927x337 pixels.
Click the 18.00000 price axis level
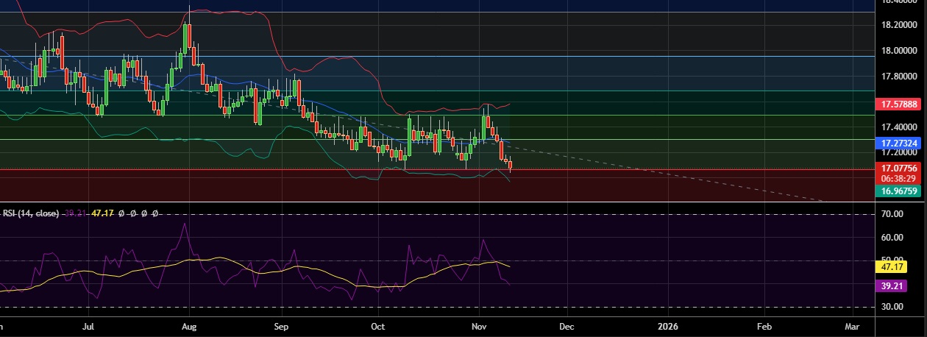(x=900, y=51)
